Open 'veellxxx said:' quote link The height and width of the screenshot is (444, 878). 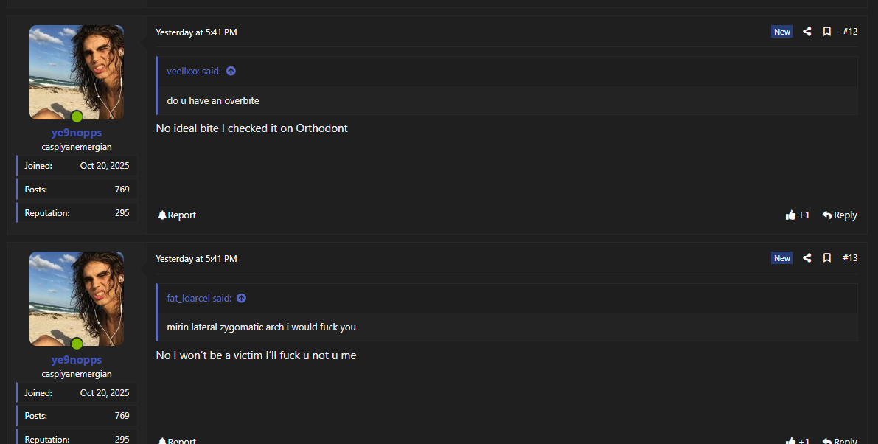194,71
